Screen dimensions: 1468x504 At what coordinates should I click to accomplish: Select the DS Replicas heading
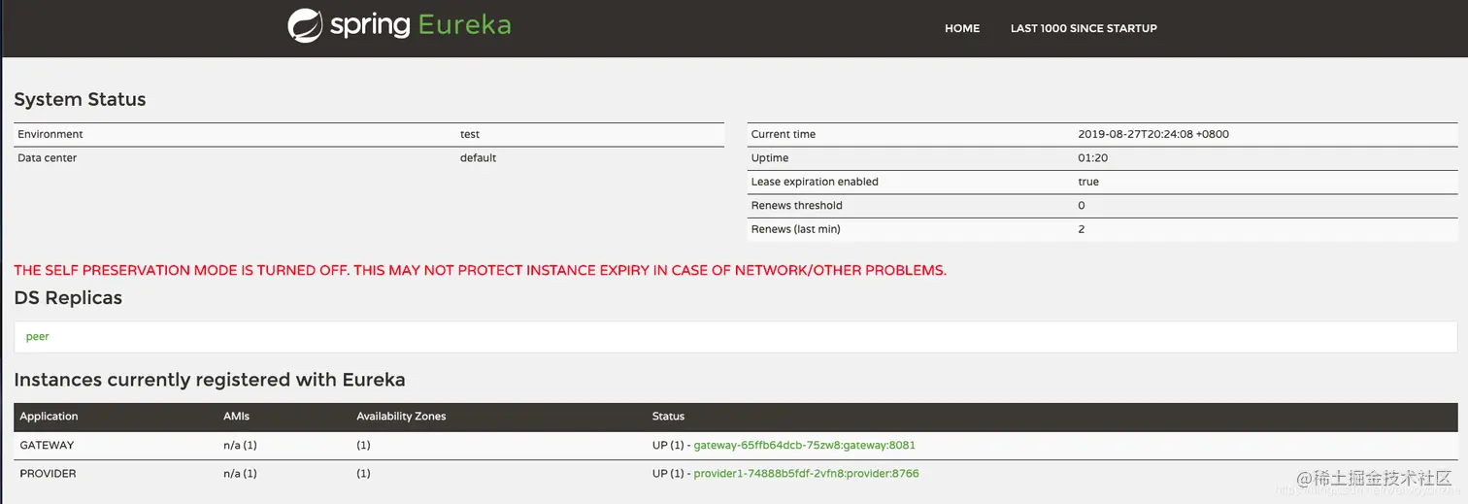pyautogui.click(x=68, y=298)
